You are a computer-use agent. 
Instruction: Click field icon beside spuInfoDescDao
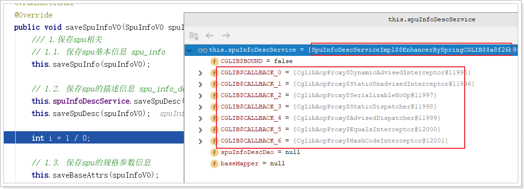pyautogui.click(x=214, y=153)
